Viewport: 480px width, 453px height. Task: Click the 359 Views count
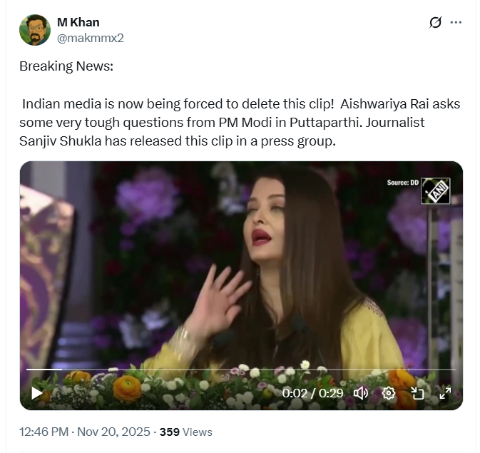click(186, 432)
